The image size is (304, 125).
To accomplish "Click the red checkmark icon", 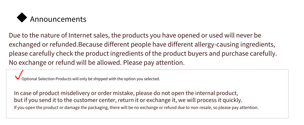I will 19,75.
